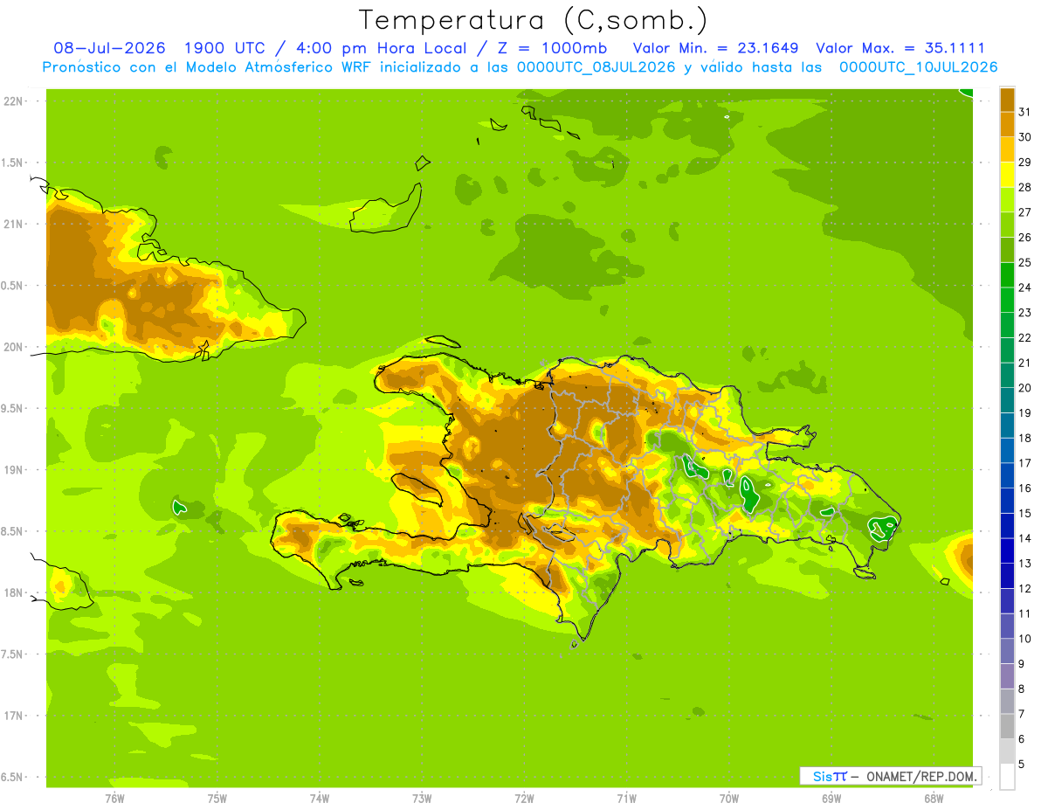Click the "69W" longitude label
The width and height of the screenshot is (1048, 810).
(831, 798)
